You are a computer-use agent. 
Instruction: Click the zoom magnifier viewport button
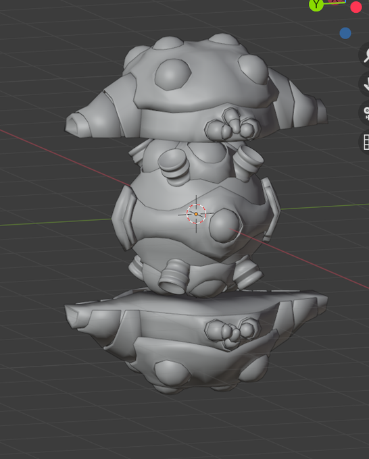[x=364, y=55]
